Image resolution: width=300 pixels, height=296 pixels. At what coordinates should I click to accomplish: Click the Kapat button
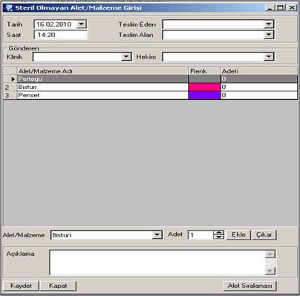pyautogui.click(x=58, y=286)
